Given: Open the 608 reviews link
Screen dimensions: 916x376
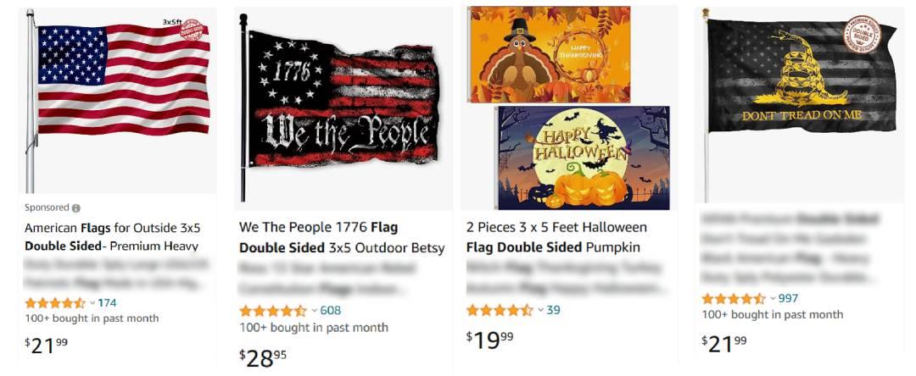Looking at the screenshot, I should [331, 311].
